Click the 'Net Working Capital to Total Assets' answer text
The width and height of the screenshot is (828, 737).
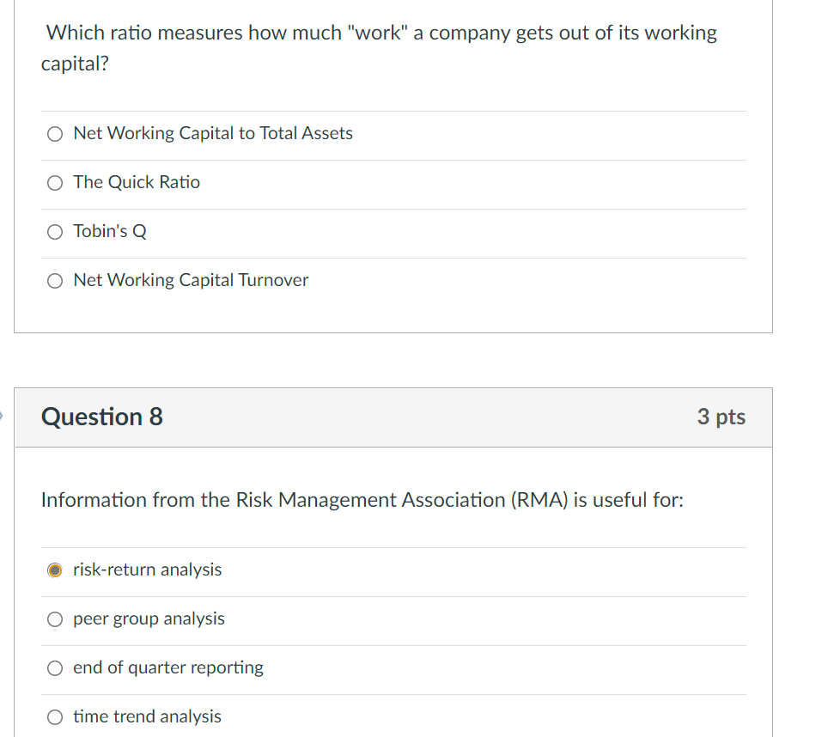[213, 133]
